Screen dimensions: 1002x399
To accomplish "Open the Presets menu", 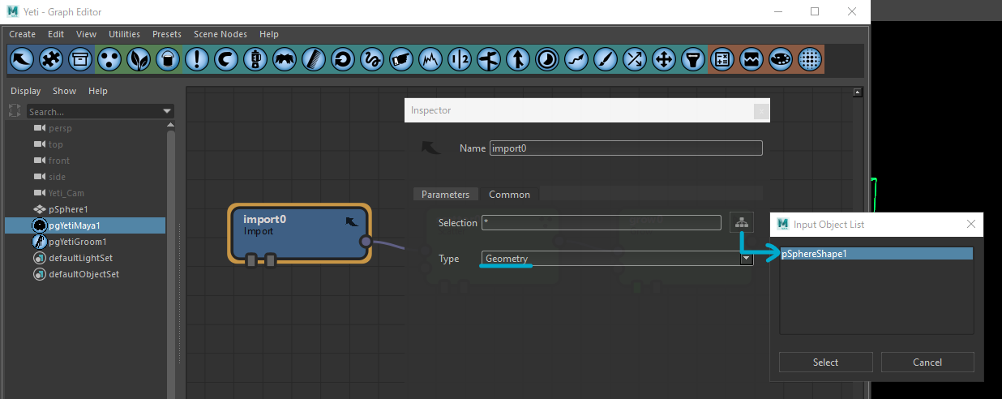I will 167,34.
